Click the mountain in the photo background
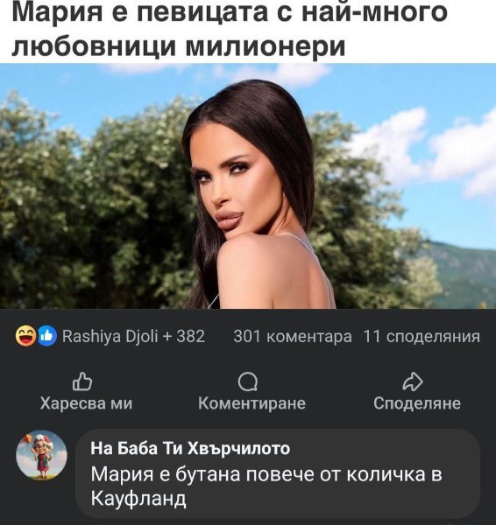The width and height of the screenshot is (496, 525). tap(464, 273)
